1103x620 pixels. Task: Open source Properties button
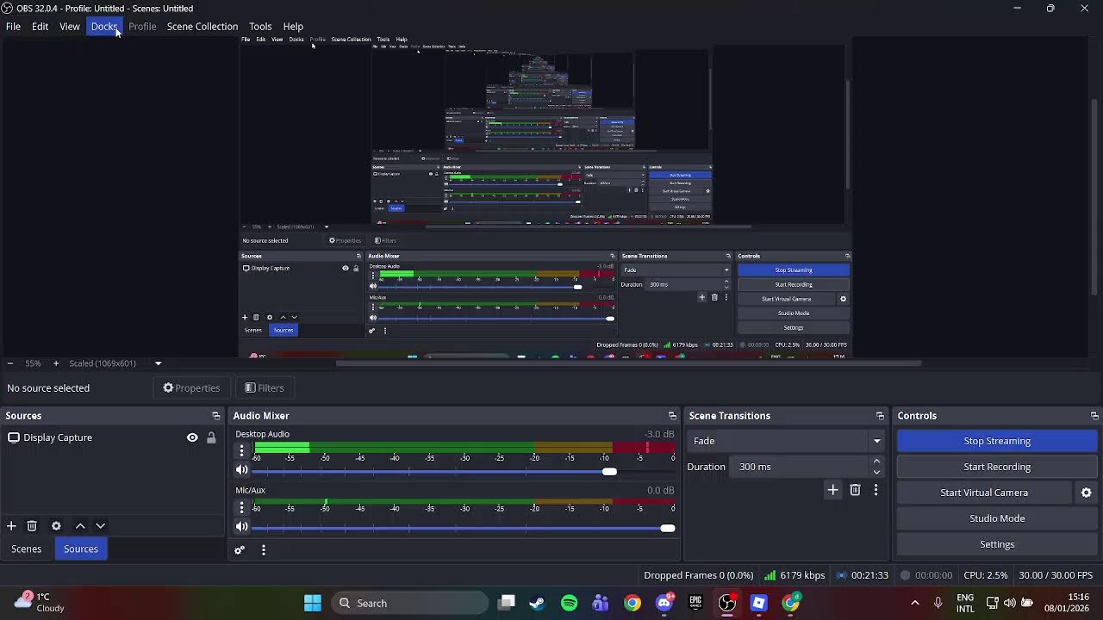(191, 388)
